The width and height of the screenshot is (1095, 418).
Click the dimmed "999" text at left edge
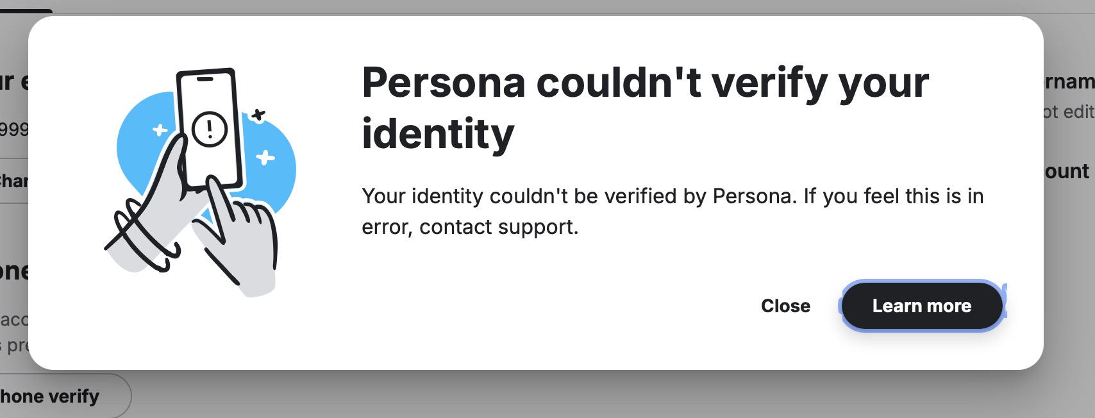(x=14, y=130)
